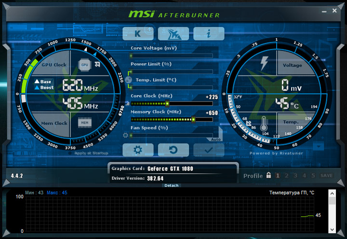Open the Kombustor K button
This screenshot has height=239, width=347.
138,34
